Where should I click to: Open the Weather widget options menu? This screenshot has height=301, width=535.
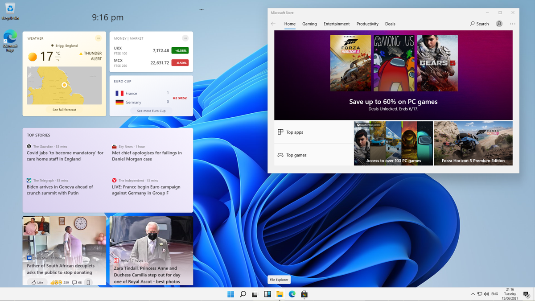pyautogui.click(x=98, y=38)
